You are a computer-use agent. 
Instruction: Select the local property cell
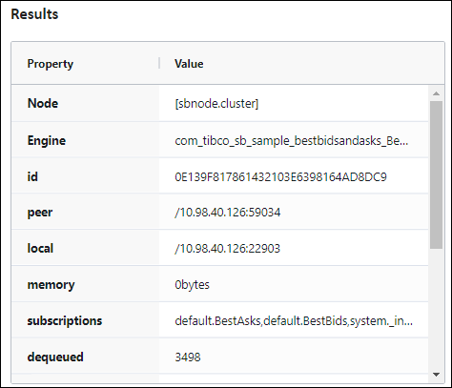click(x=85, y=248)
